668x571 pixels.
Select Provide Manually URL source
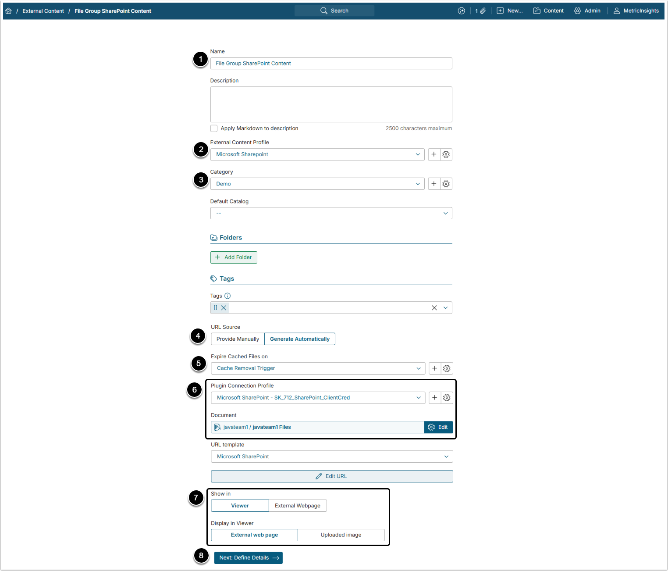[x=238, y=339]
